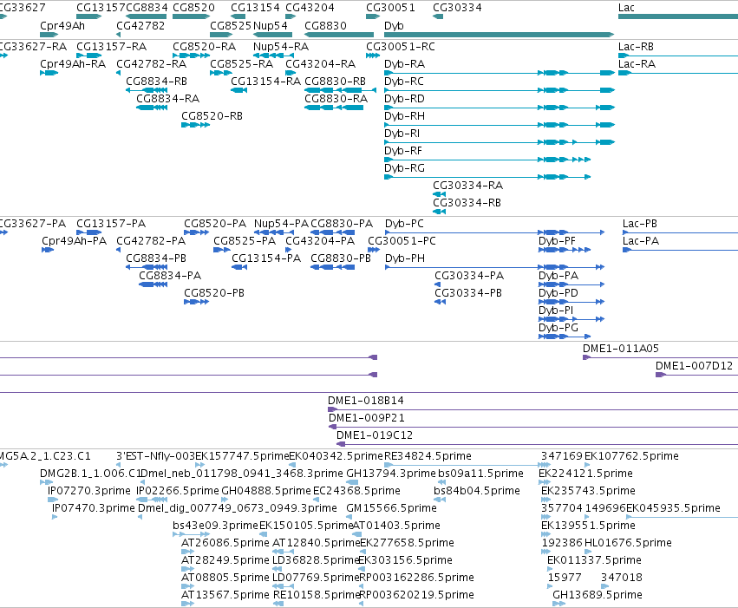Image resolution: width=738 pixels, height=608 pixels.
Task: Open transcript Dyb-RD label
Action: pos(404,98)
